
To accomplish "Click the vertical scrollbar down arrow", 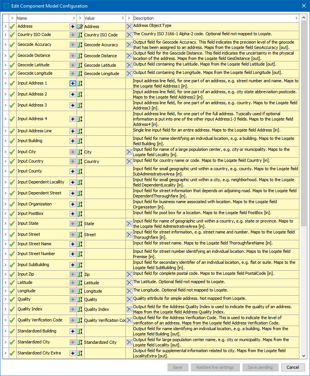I will 304,356.
